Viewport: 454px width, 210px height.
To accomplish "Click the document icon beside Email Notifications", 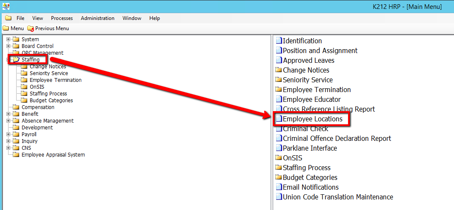I will click(279, 188).
